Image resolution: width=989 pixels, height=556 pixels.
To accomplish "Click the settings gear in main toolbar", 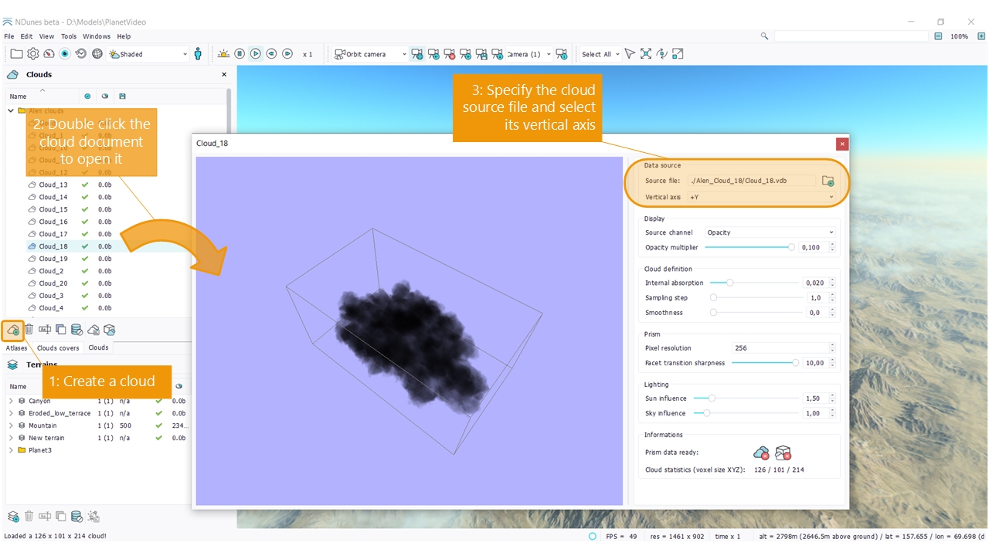I will pyautogui.click(x=33, y=54).
